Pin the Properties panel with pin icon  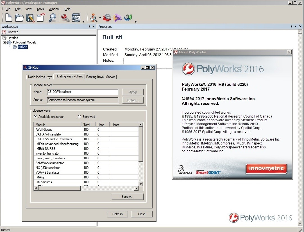[x=291, y=27]
